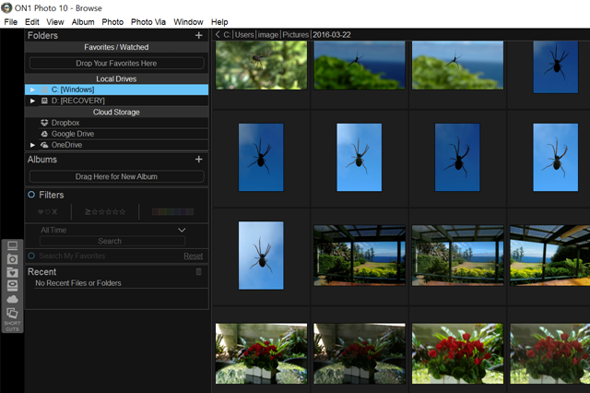Click the Add Folder plus icon
This screenshot has width=590, height=393.
click(199, 36)
